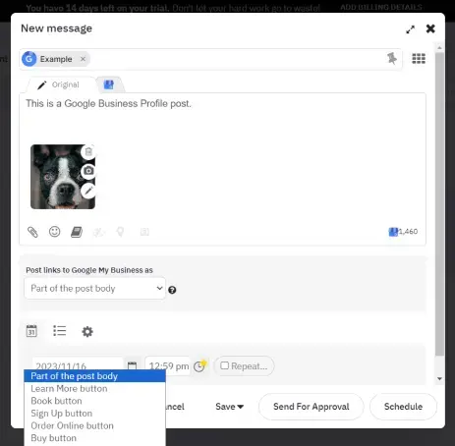This screenshot has width=455, height=446.
Task: Switch to the queue list icon tab
Action: 60,331
